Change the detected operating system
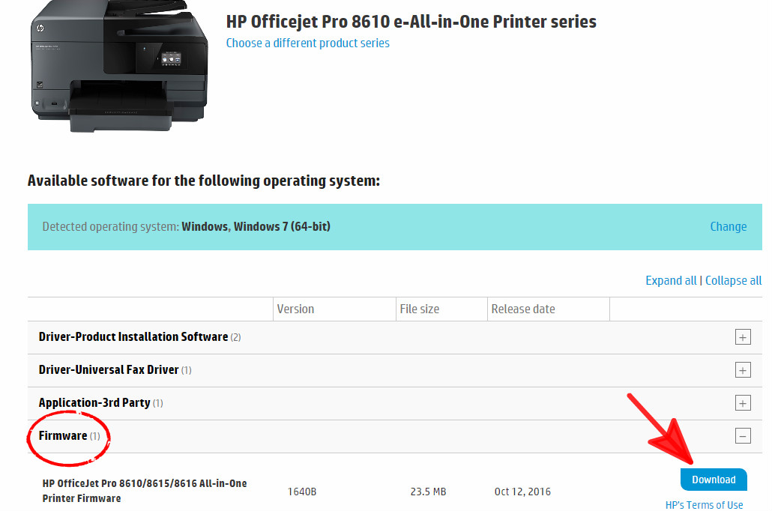The width and height of the screenshot is (772, 511). coord(729,226)
